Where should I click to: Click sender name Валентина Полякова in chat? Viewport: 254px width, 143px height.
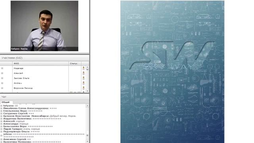coord(17,142)
